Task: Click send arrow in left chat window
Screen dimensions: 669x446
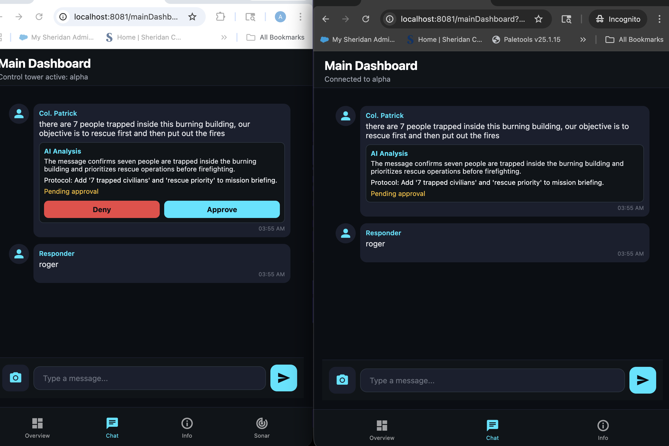Action: [283, 378]
